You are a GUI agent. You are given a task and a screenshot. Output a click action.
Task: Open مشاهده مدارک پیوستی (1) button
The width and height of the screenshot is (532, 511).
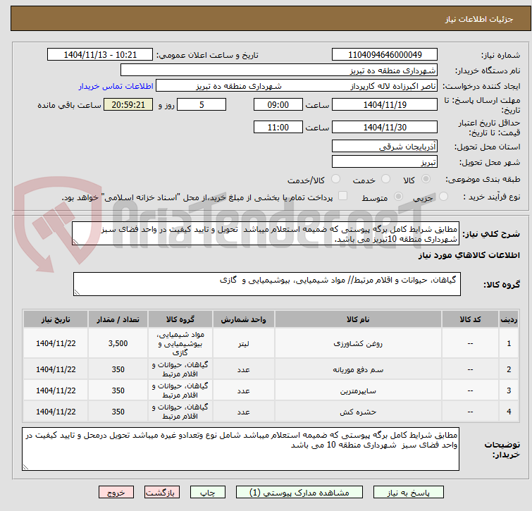click(x=299, y=493)
